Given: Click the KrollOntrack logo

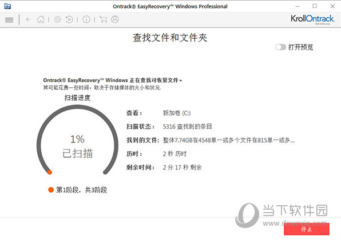Looking at the screenshot, I should (312, 19).
